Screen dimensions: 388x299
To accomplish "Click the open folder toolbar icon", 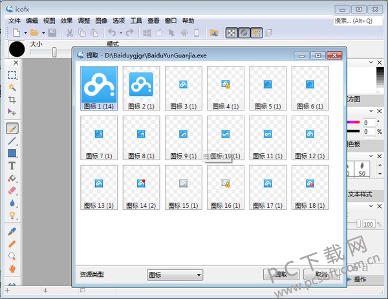I will tap(34, 33).
